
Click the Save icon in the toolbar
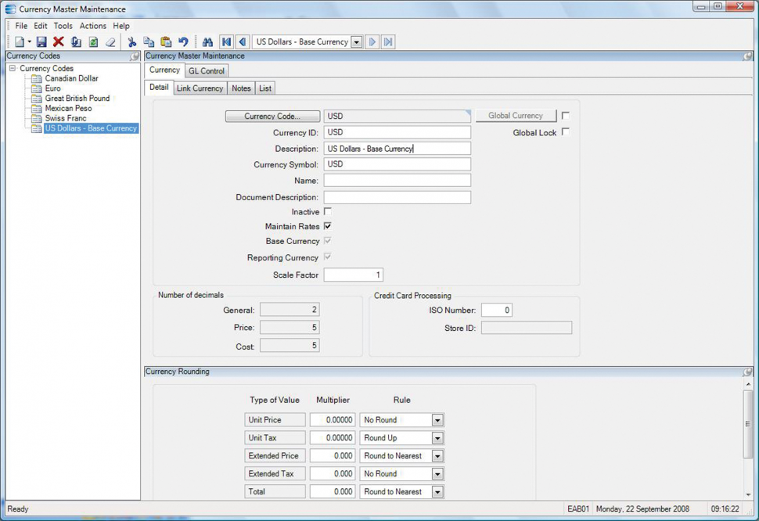(x=41, y=42)
